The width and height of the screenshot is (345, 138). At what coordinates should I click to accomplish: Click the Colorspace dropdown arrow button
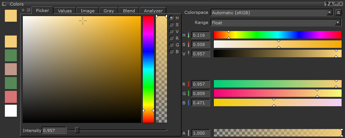tap(329, 13)
